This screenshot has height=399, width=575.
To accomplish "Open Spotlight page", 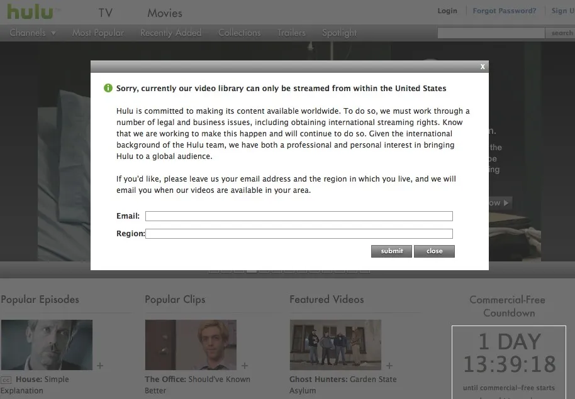I will click(x=339, y=33).
